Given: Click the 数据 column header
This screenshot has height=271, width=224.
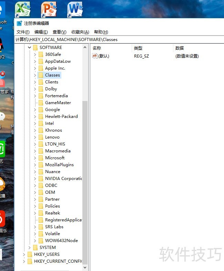Looking at the screenshot, I should pos(198,48).
